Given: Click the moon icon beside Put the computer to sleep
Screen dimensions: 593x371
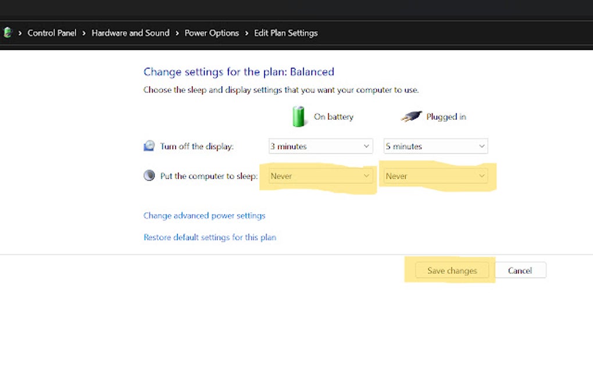Looking at the screenshot, I should pos(149,176).
